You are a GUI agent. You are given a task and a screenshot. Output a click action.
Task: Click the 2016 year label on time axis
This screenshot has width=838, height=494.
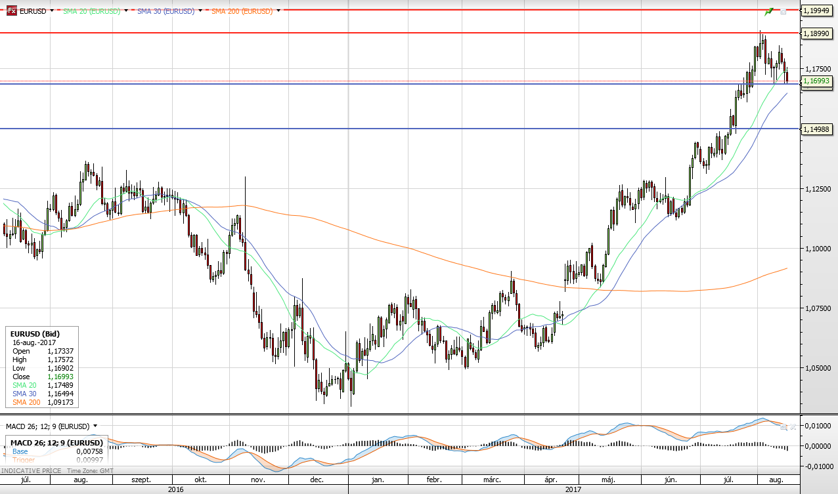pyautogui.click(x=175, y=489)
